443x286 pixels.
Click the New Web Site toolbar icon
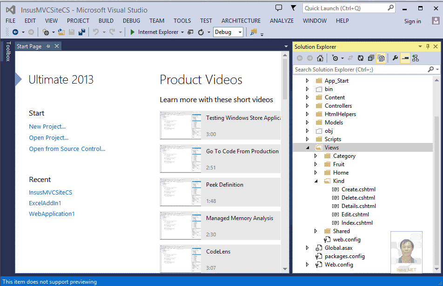(x=46, y=32)
